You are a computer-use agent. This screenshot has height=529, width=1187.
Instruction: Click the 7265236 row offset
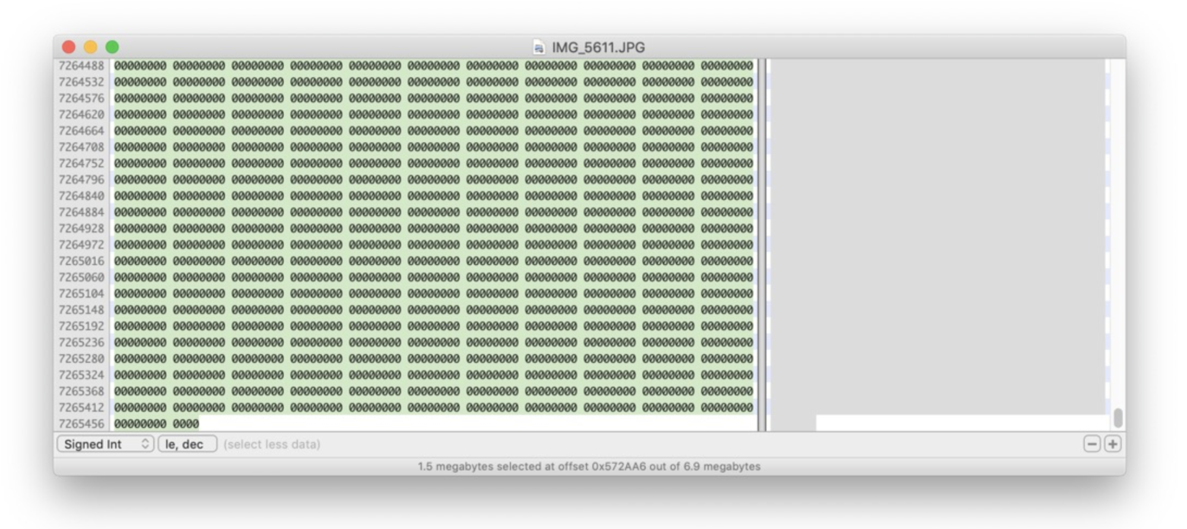(81, 343)
